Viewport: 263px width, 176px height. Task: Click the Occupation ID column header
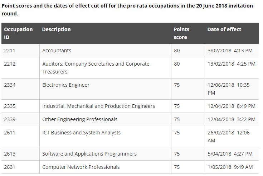click(x=18, y=33)
